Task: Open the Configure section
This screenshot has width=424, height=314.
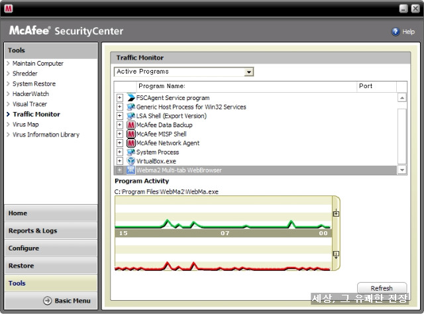Action: 51,248
